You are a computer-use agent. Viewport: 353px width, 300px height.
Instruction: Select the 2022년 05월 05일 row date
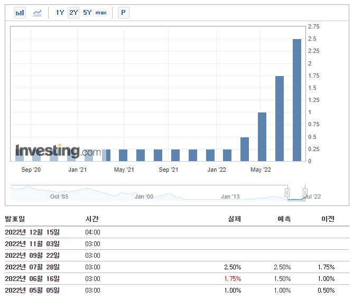coord(32,290)
